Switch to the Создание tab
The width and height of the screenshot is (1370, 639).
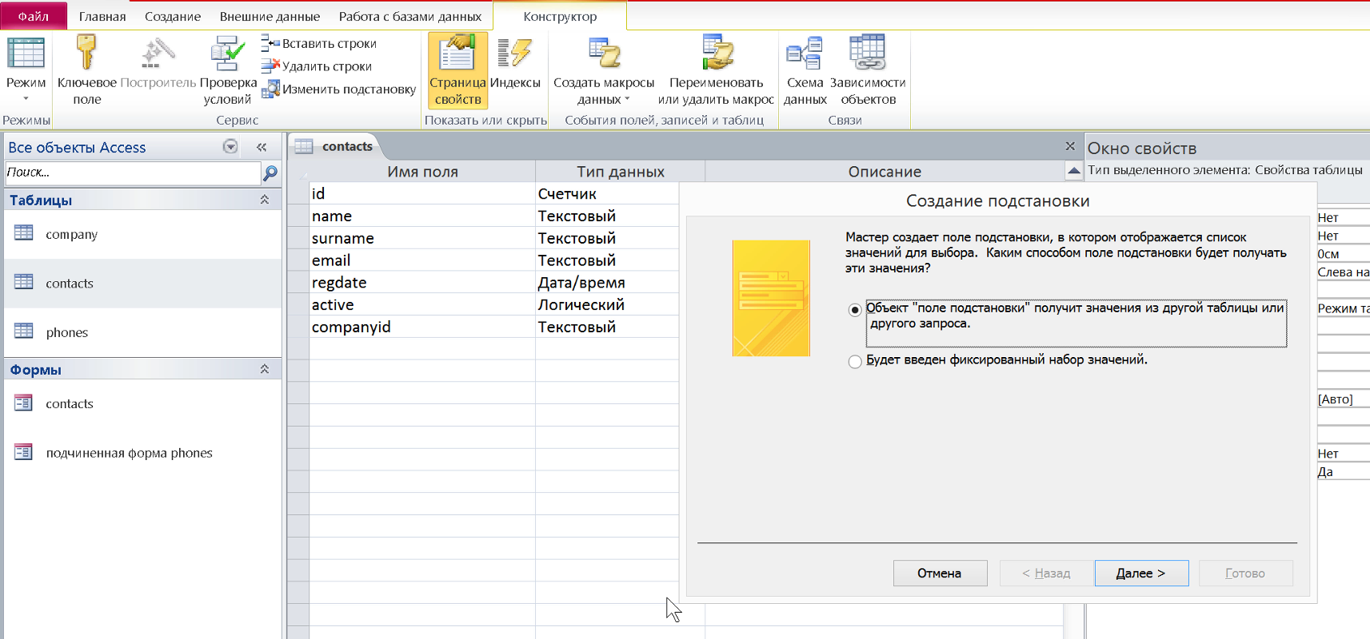[173, 17]
